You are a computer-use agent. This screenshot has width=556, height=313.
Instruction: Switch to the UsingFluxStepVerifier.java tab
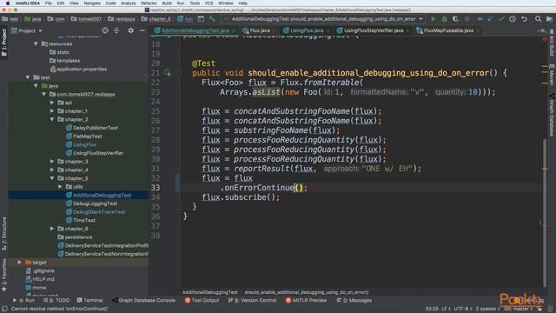pyautogui.click(x=373, y=31)
